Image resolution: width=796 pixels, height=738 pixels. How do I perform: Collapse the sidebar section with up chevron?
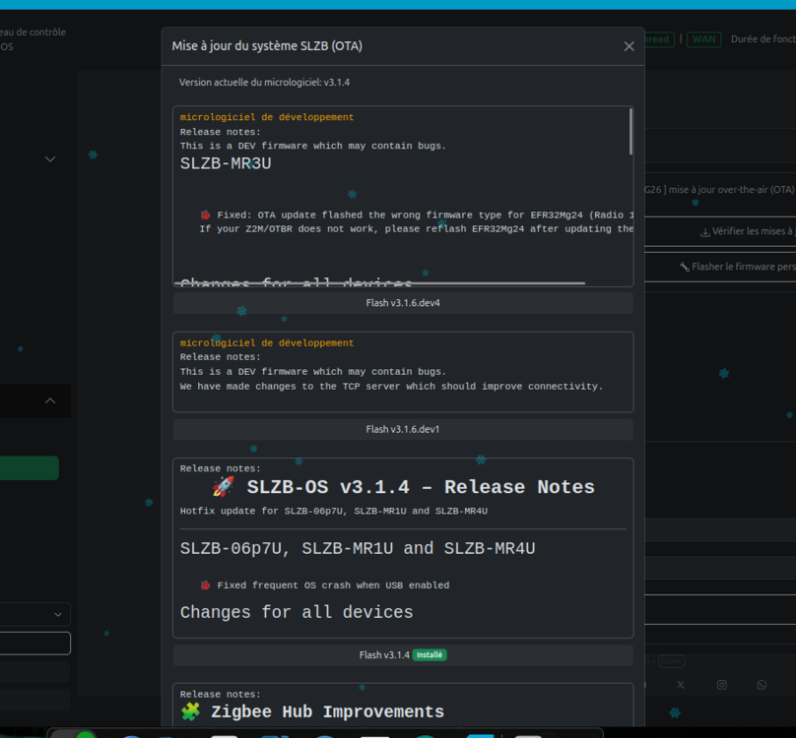(50, 400)
